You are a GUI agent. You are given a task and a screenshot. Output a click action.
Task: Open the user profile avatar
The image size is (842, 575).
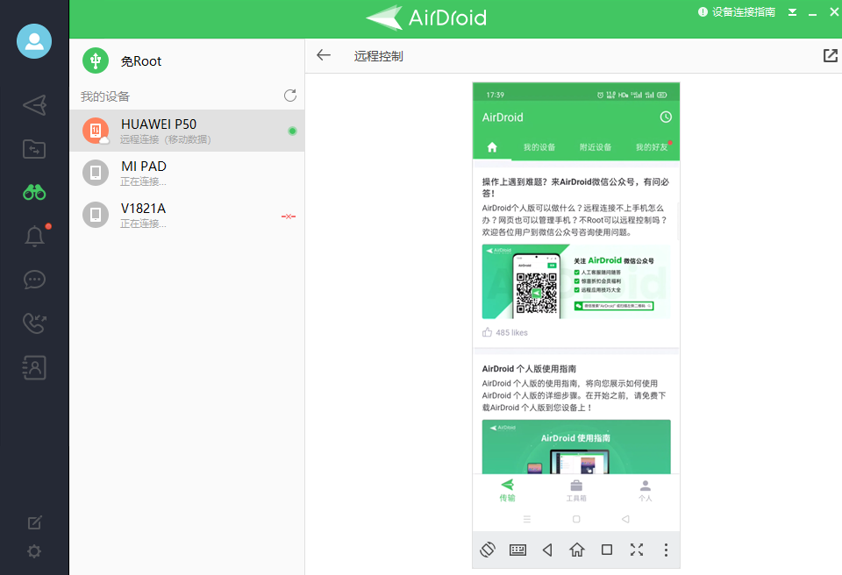tap(34, 41)
